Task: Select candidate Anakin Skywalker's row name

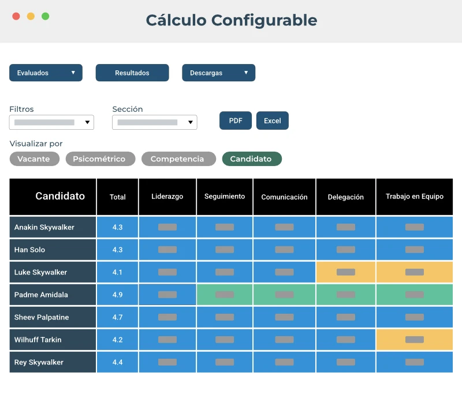Action: tap(52, 227)
